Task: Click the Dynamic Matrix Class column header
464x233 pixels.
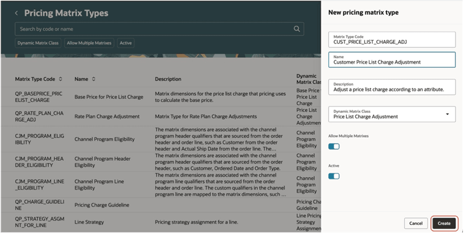Action: coord(309,79)
